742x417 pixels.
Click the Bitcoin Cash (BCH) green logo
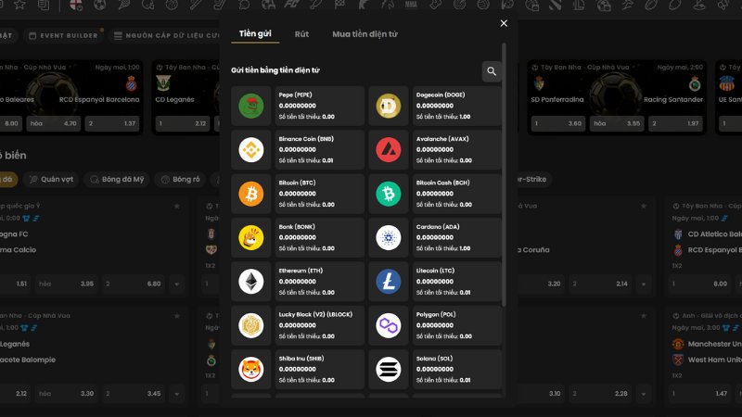coord(389,194)
